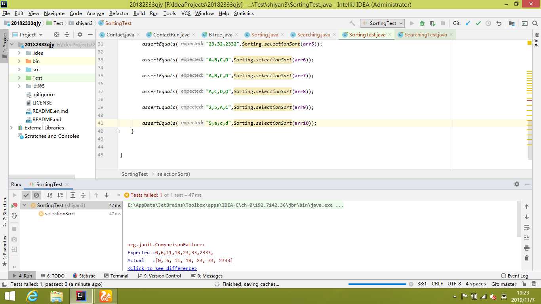
Task: Collapse the 20182333qjy project root
Action: (x=11, y=44)
